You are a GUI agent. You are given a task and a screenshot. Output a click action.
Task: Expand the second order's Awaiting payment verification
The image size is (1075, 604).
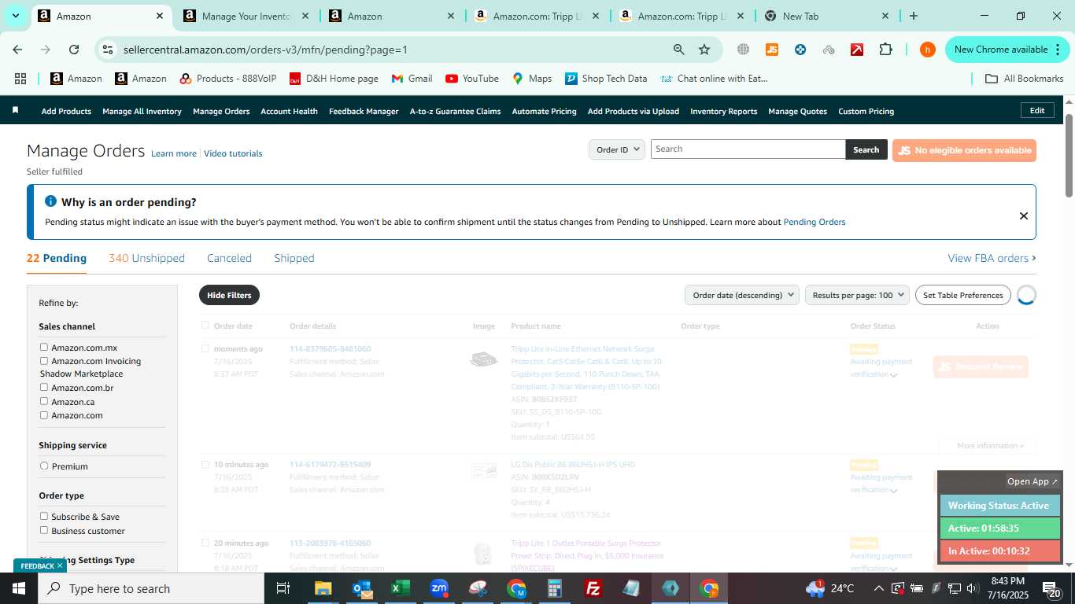[x=894, y=491]
